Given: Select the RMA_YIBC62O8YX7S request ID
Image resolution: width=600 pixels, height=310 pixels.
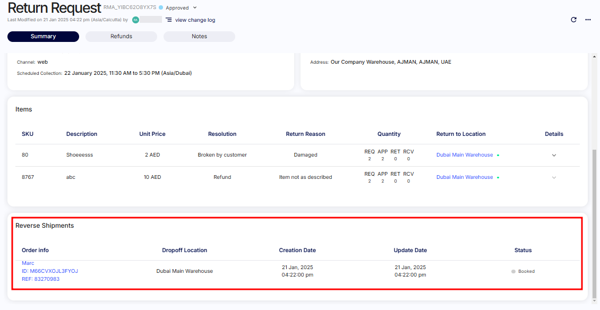Looking at the screenshot, I should click(130, 7).
